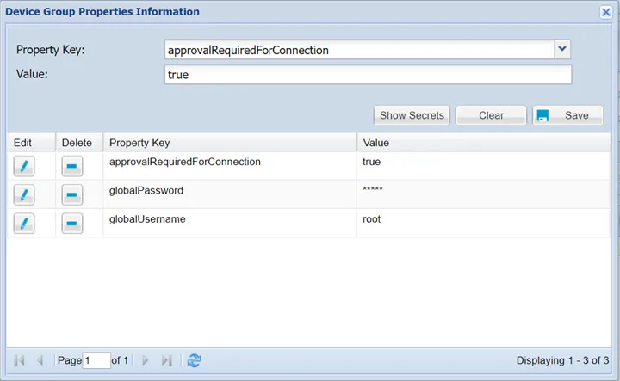Click the Clear button

[x=491, y=115]
